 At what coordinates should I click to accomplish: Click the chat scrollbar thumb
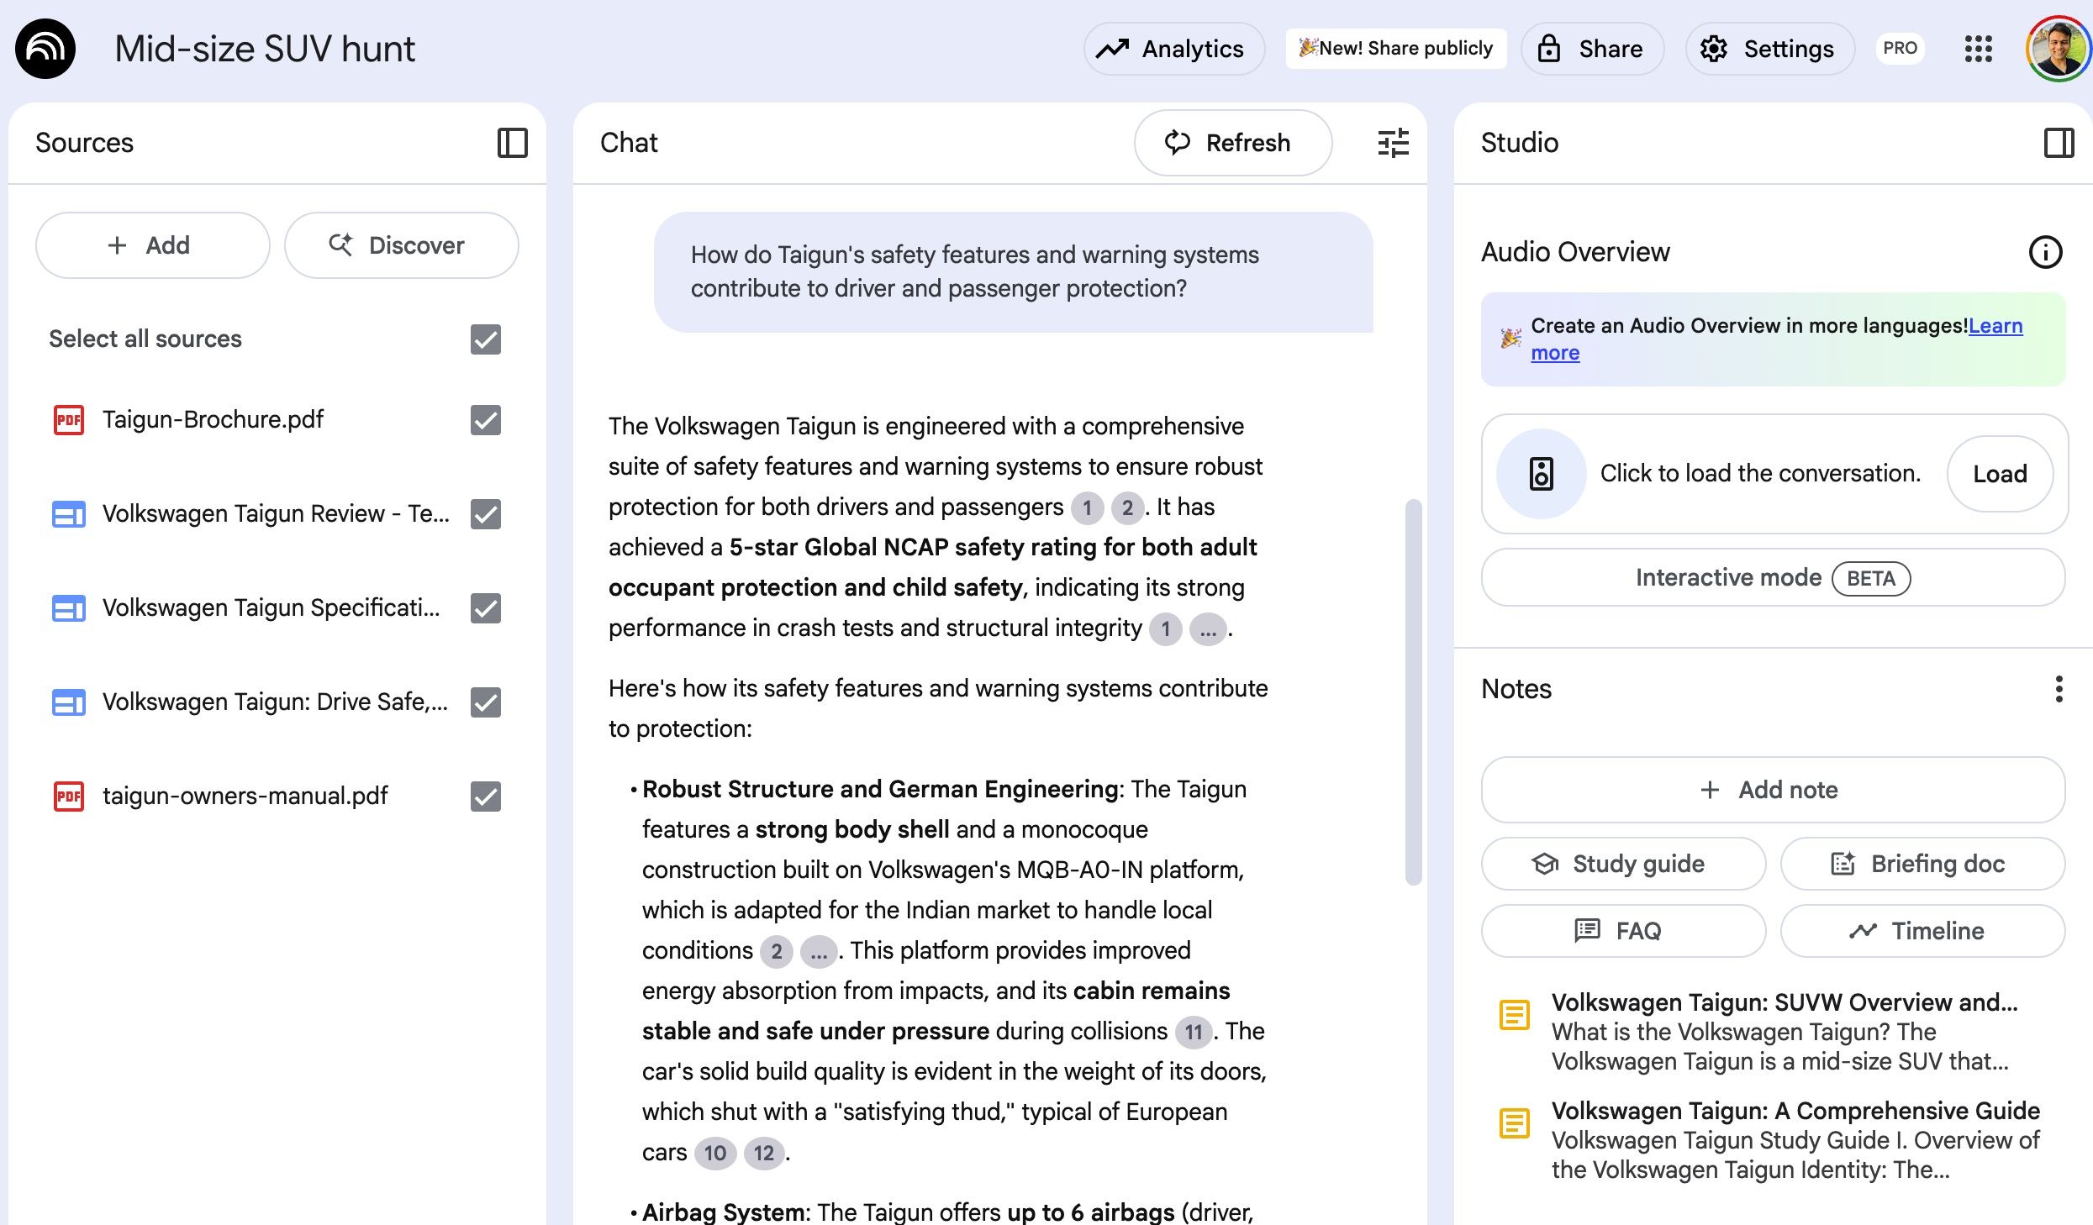pos(1414,691)
